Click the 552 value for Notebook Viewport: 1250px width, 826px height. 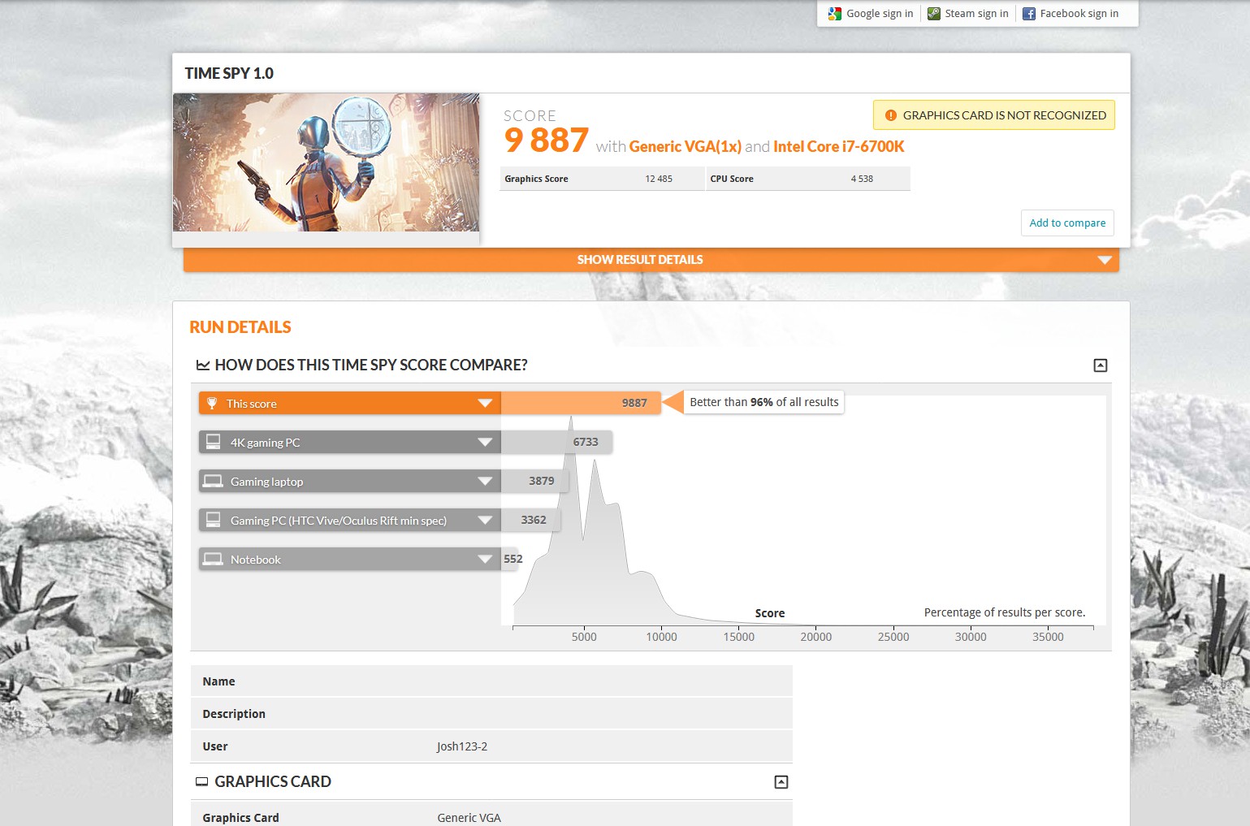pos(513,559)
